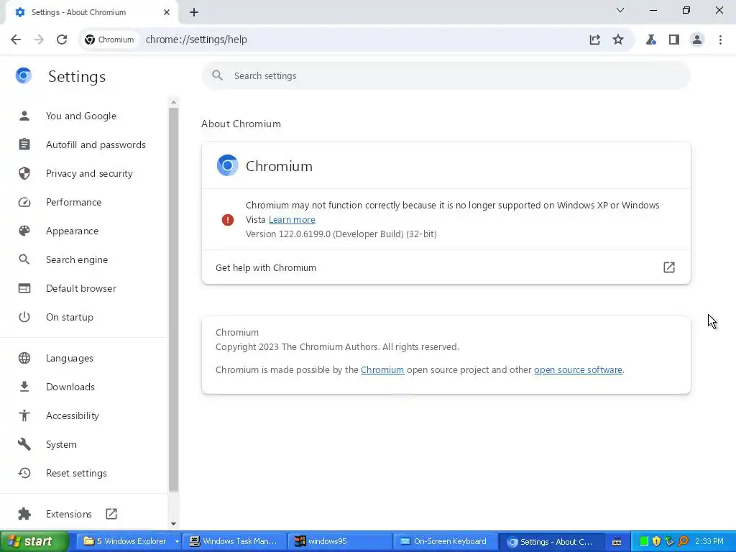This screenshot has height=552, width=736.
Task: Reload the settings page
Action: tap(62, 40)
